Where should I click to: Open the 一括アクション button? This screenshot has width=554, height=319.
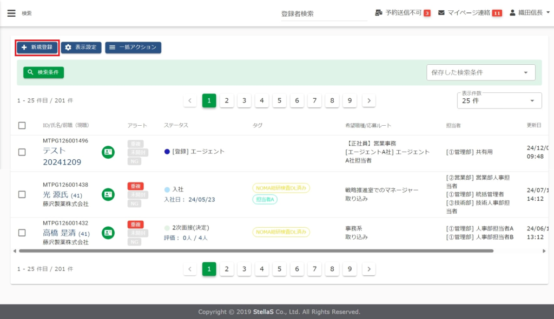tap(133, 47)
